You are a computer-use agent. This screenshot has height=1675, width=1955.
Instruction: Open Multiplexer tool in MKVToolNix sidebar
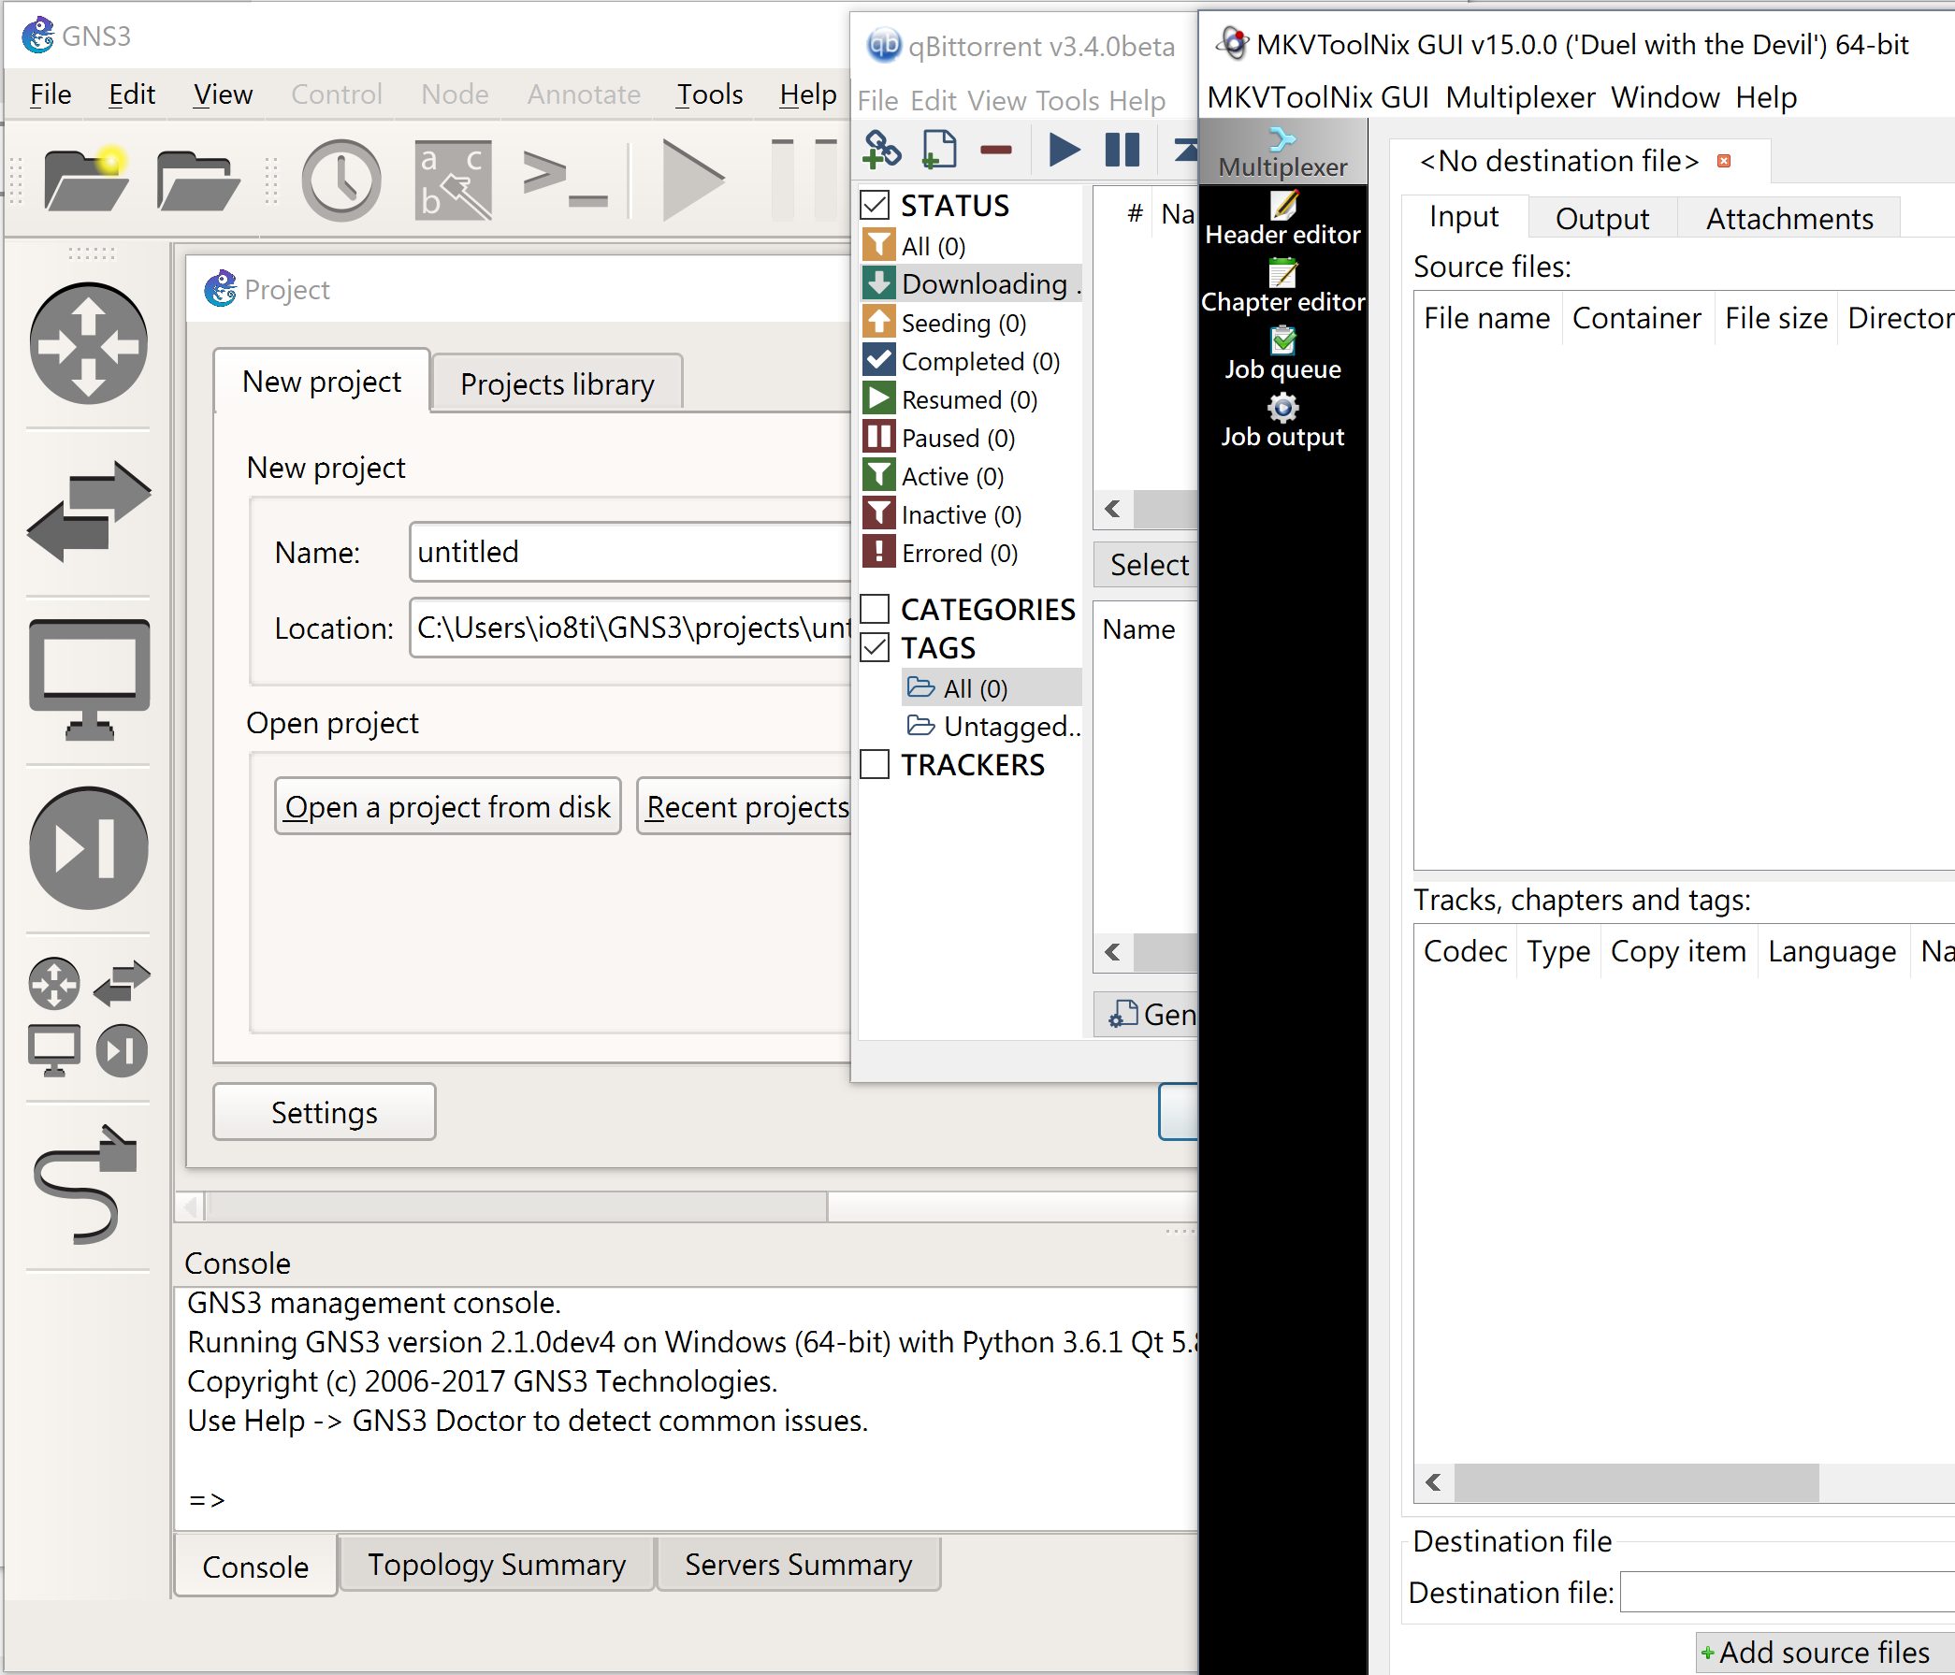click(1282, 152)
